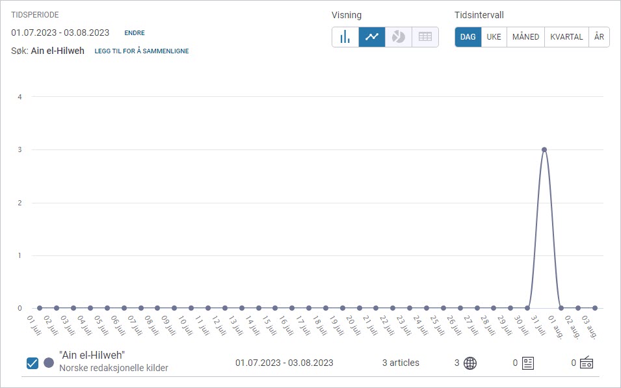Open the 3 articles result count

pos(401,363)
